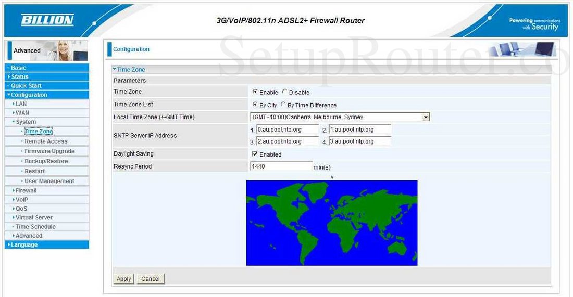Choose By Time Difference radio option

(283, 105)
